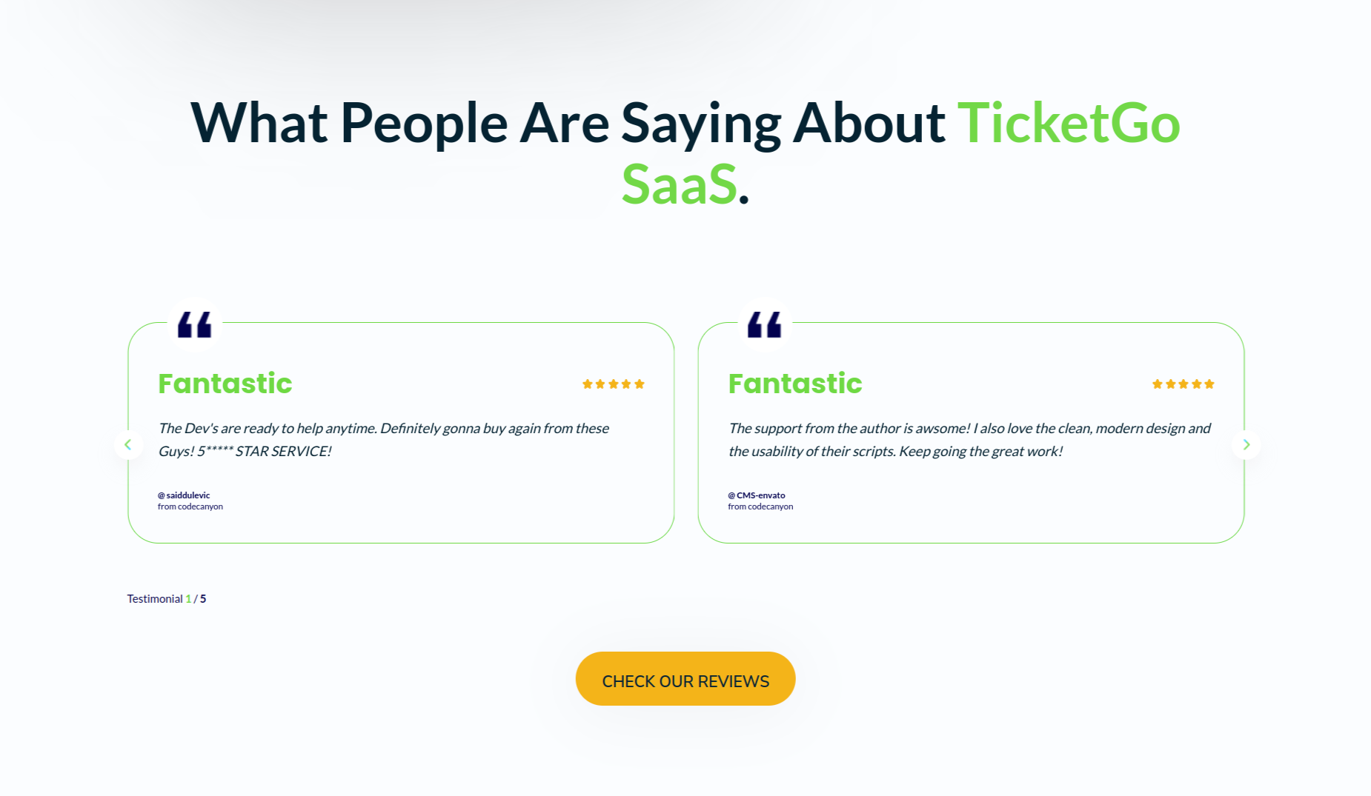Click the quote mark icon on CMS-envato's card
The height and width of the screenshot is (796, 1371).
point(765,324)
